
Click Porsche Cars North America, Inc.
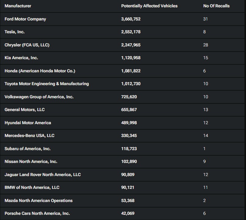[x=37, y=213]
